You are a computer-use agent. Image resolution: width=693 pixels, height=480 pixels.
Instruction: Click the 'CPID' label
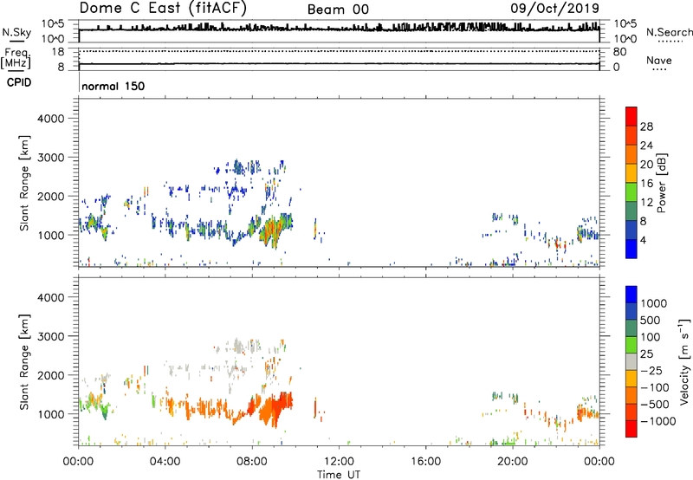coord(19,82)
